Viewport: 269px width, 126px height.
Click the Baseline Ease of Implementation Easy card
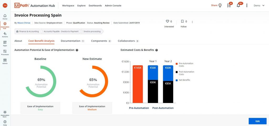pos(40,108)
